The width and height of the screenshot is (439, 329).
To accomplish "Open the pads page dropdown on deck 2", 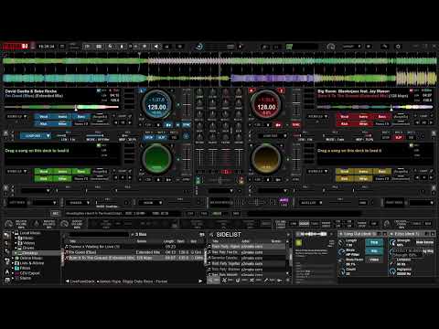I will (318, 117).
